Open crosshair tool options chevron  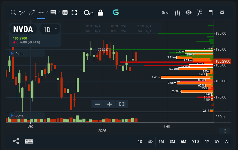47,12
